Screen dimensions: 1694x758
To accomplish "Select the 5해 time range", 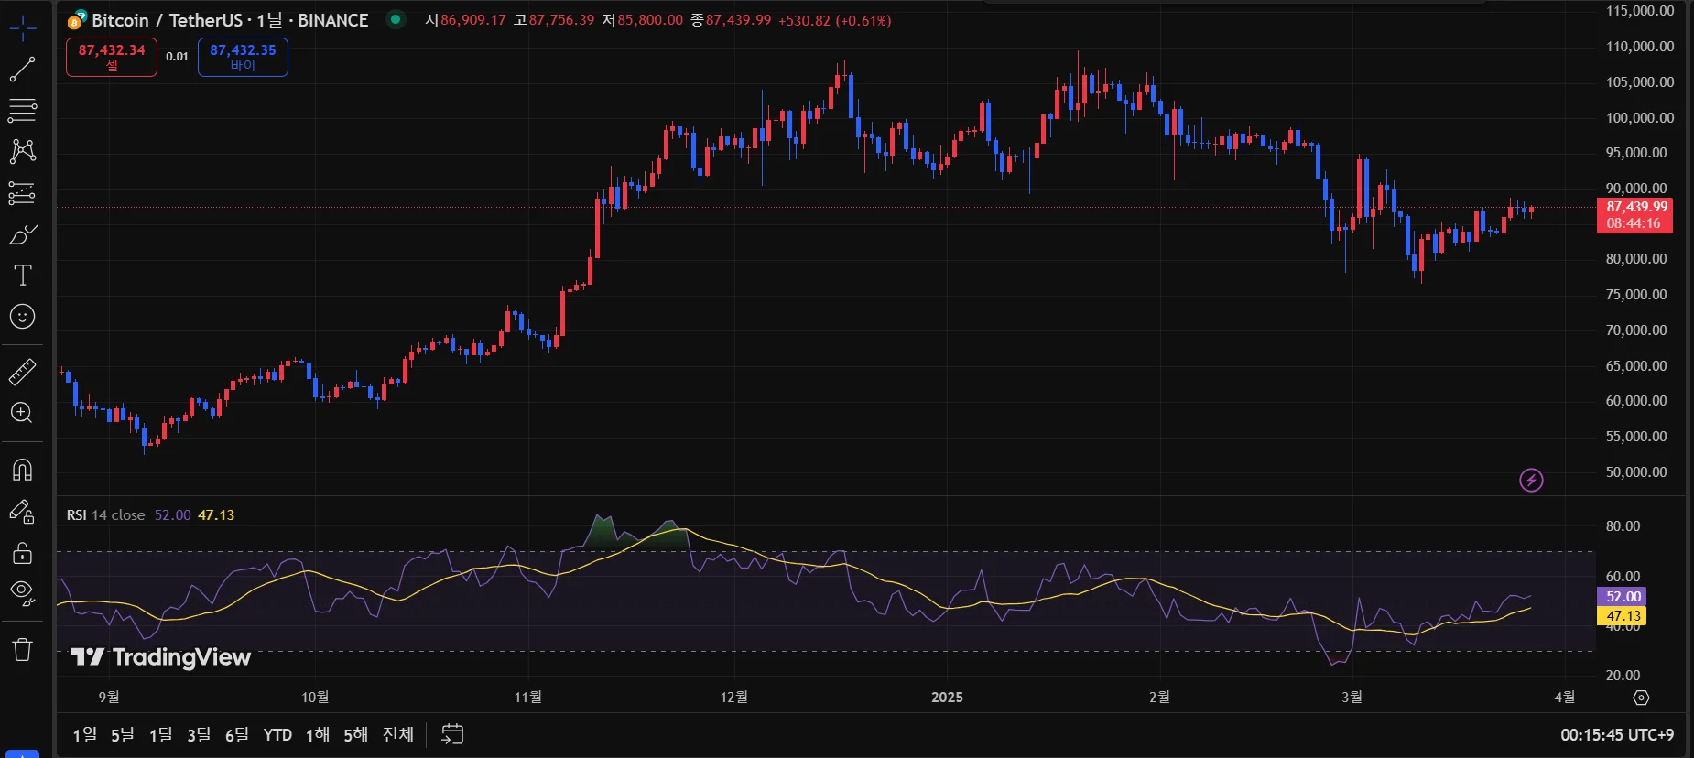I will click(x=355, y=735).
